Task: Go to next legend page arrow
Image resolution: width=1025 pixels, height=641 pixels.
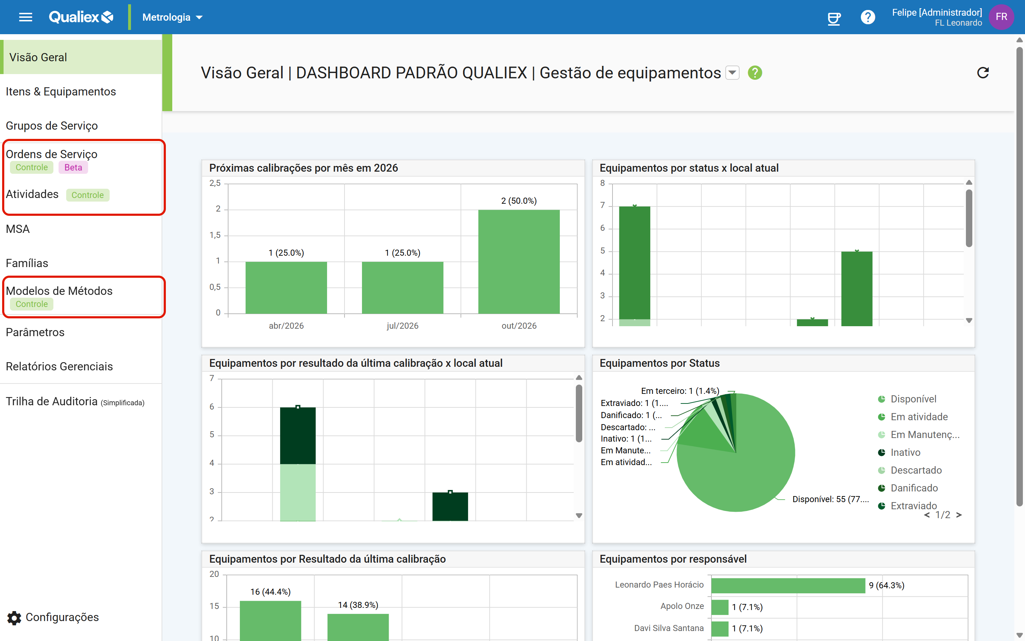Action: click(958, 515)
